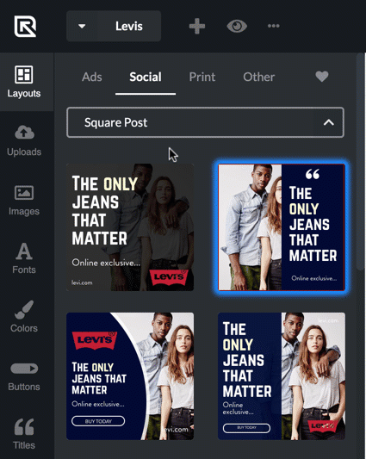Select the dark overlay layout with red Levi's logo
Image resolution: width=366 pixels, height=459 pixels.
coord(130,227)
